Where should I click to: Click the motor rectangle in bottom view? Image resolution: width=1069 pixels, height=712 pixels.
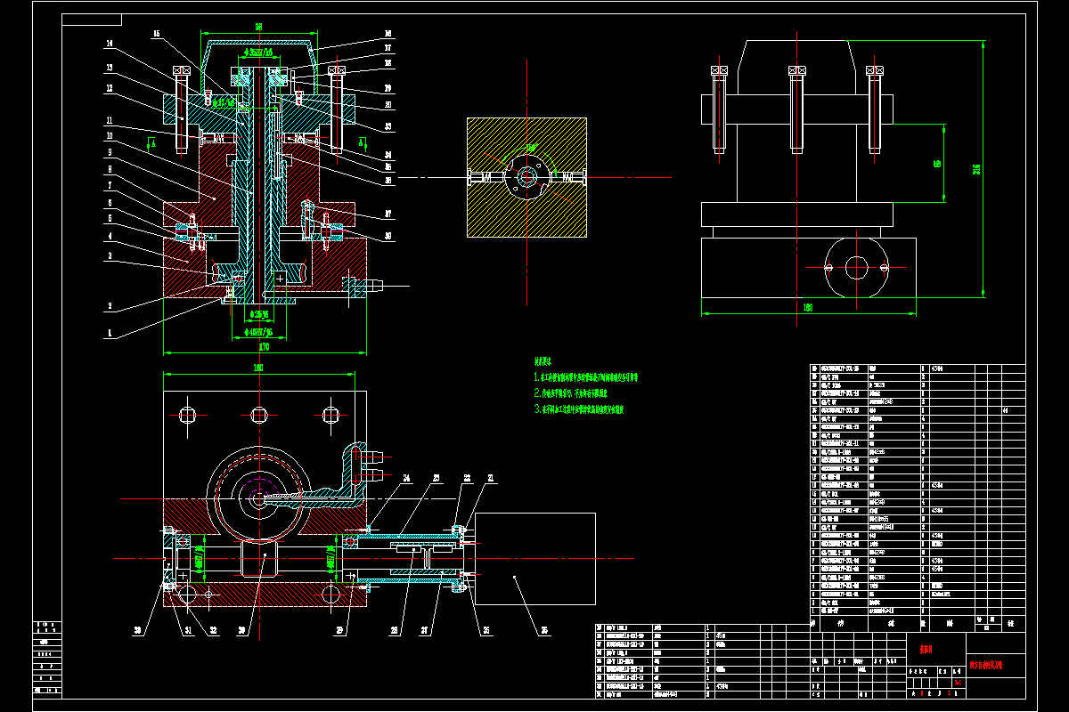pyautogui.click(x=535, y=561)
